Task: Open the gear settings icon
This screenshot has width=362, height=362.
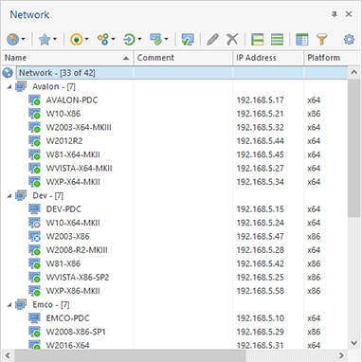Action: [x=349, y=40]
